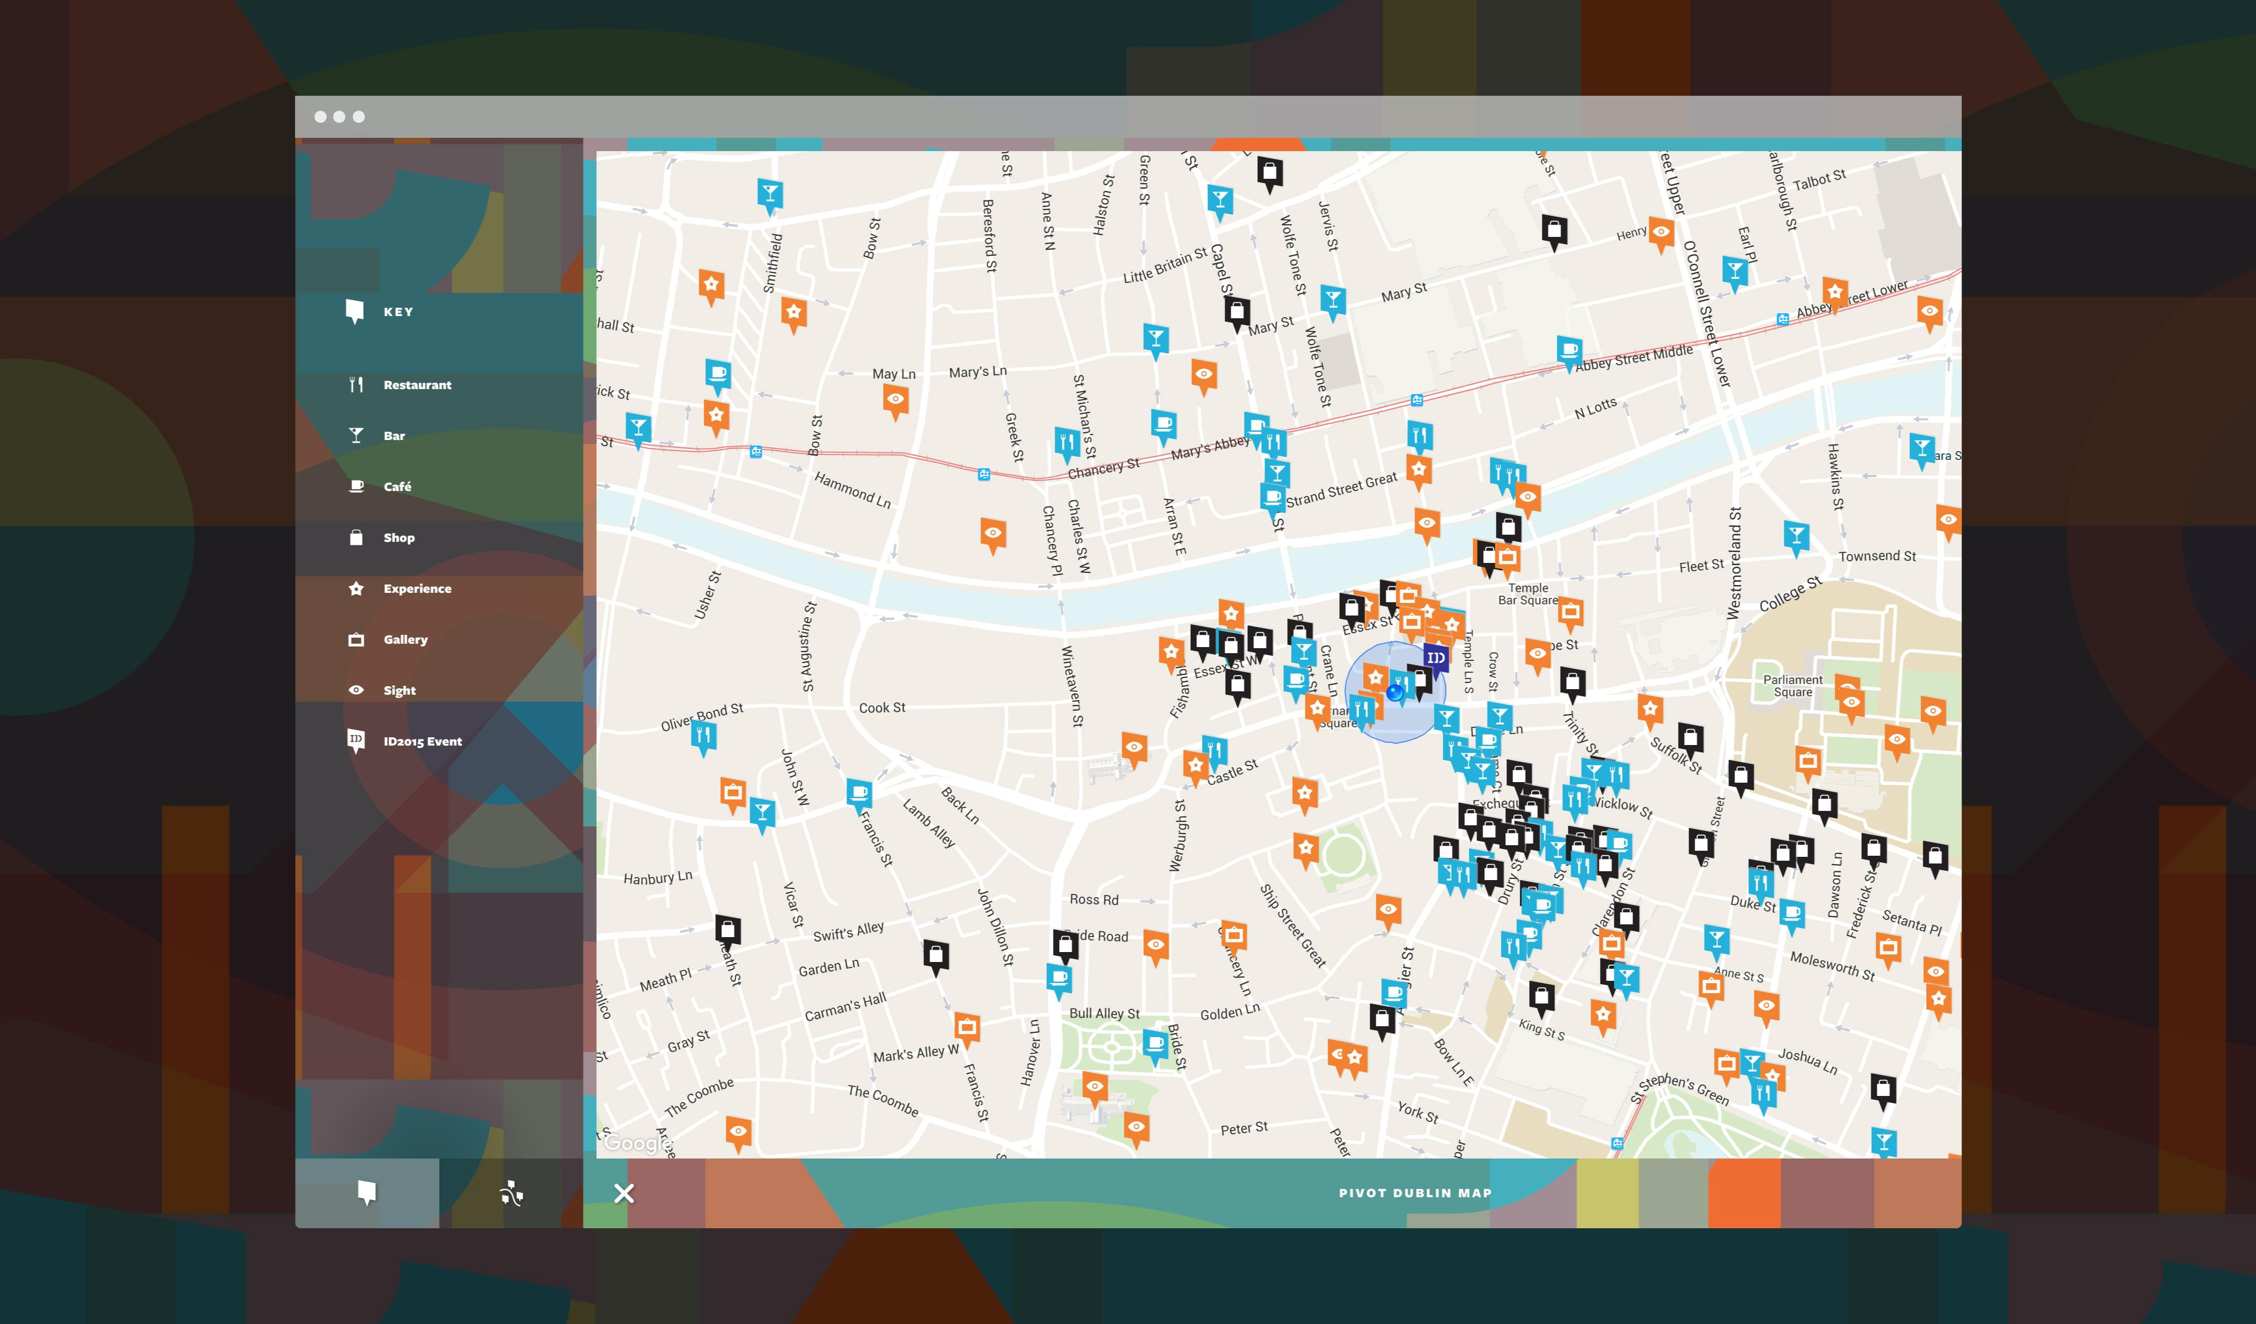Open the shop marker at Bride Road
Viewport: 2256px width, 1324px height.
coord(1065,946)
